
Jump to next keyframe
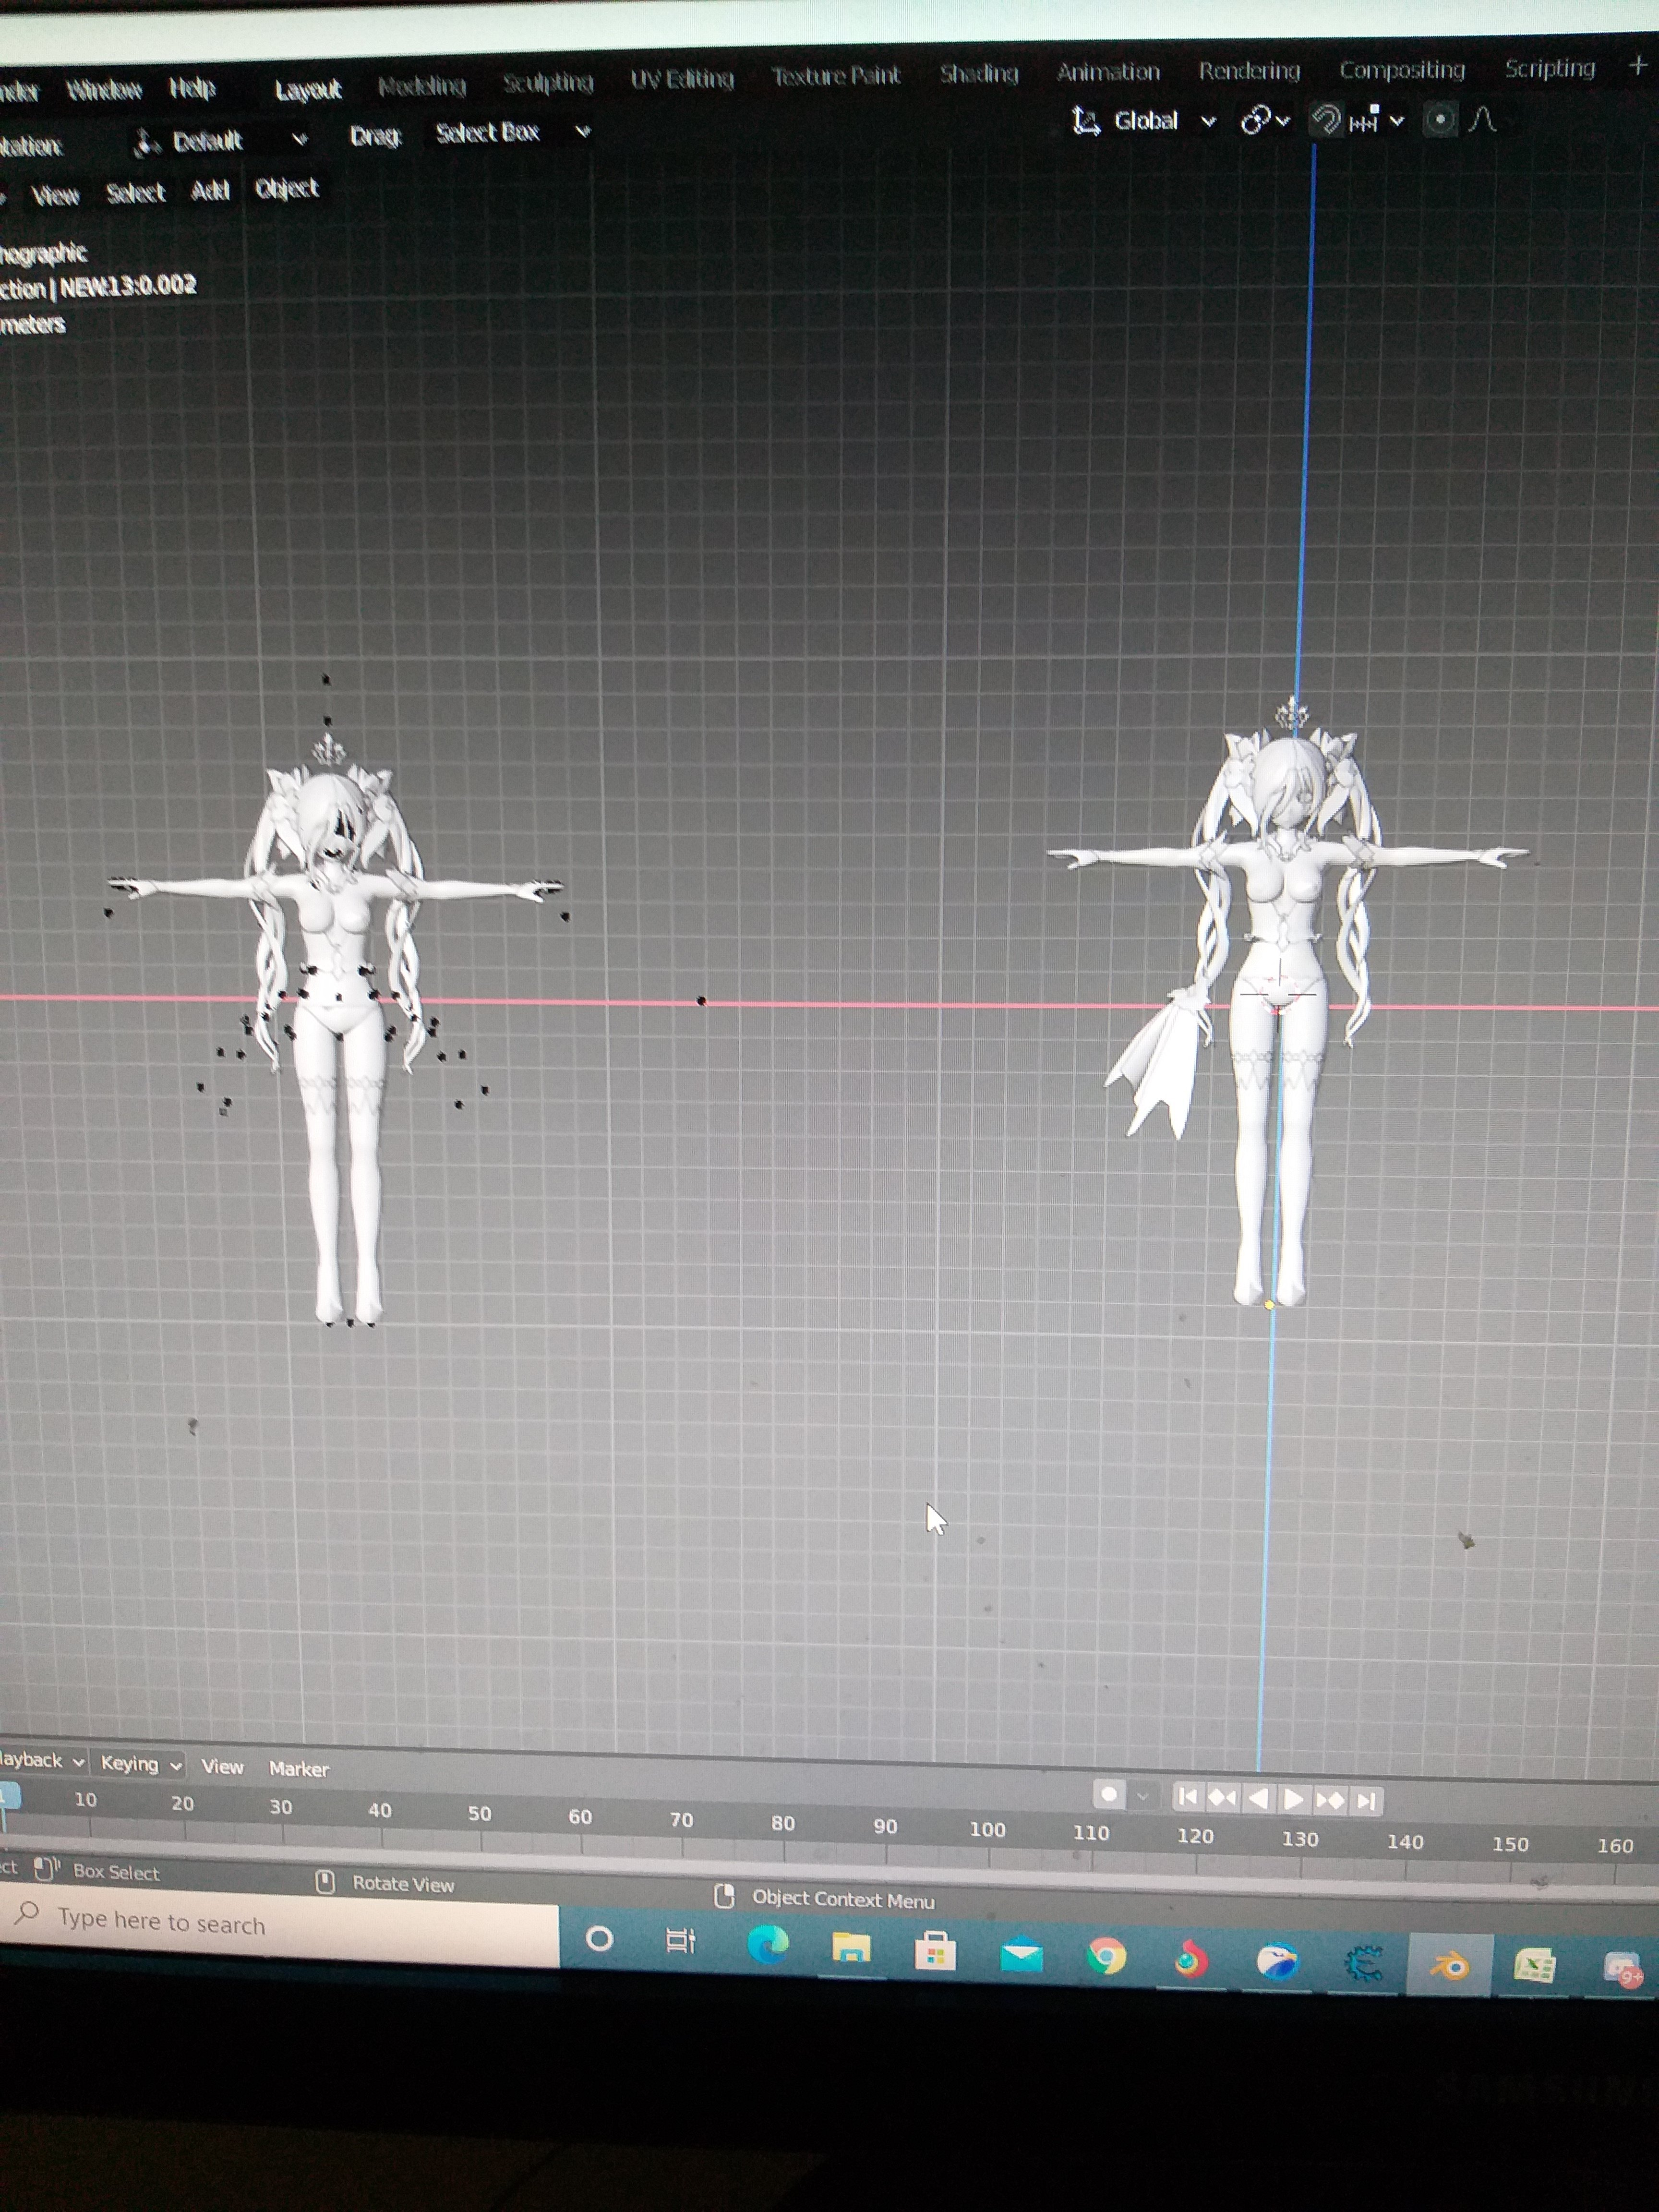(x=1330, y=1801)
